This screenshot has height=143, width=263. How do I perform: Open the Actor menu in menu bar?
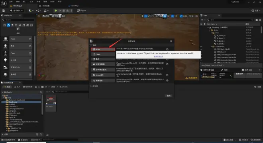pyautogui.click(x=52, y=2)
